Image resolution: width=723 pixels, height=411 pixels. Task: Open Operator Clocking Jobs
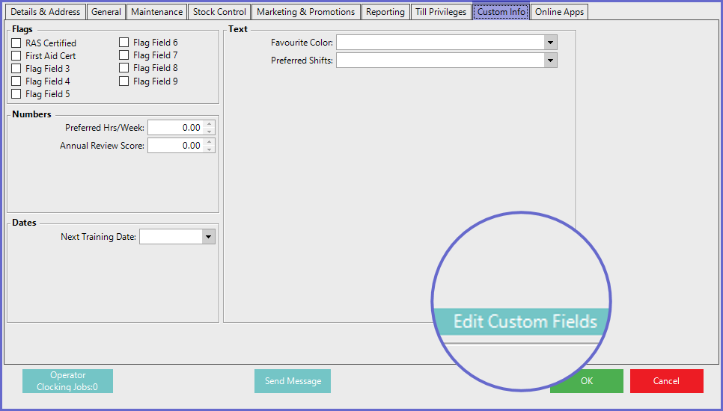[x=67, y=381]
